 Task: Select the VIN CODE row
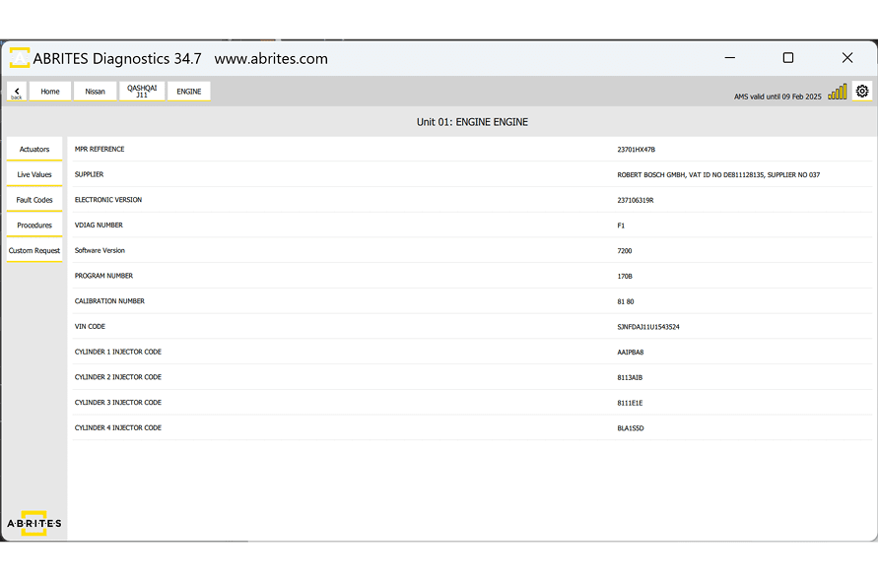pos(472,327)
